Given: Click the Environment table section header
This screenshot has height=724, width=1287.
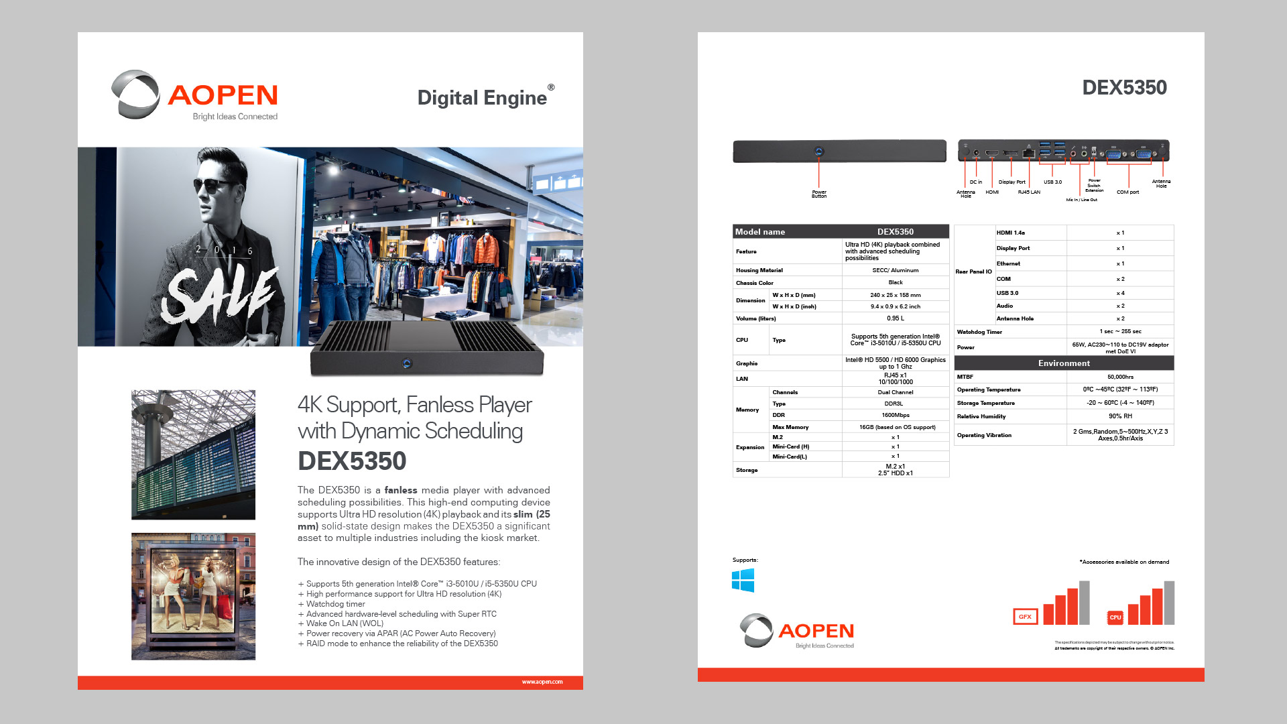Looking at the screenshot, I should 1064,363.
